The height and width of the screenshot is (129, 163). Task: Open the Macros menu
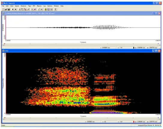click(x=39, y=6)
